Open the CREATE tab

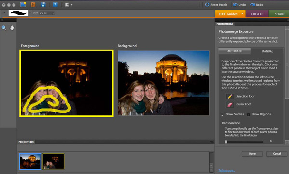point(257,14)
